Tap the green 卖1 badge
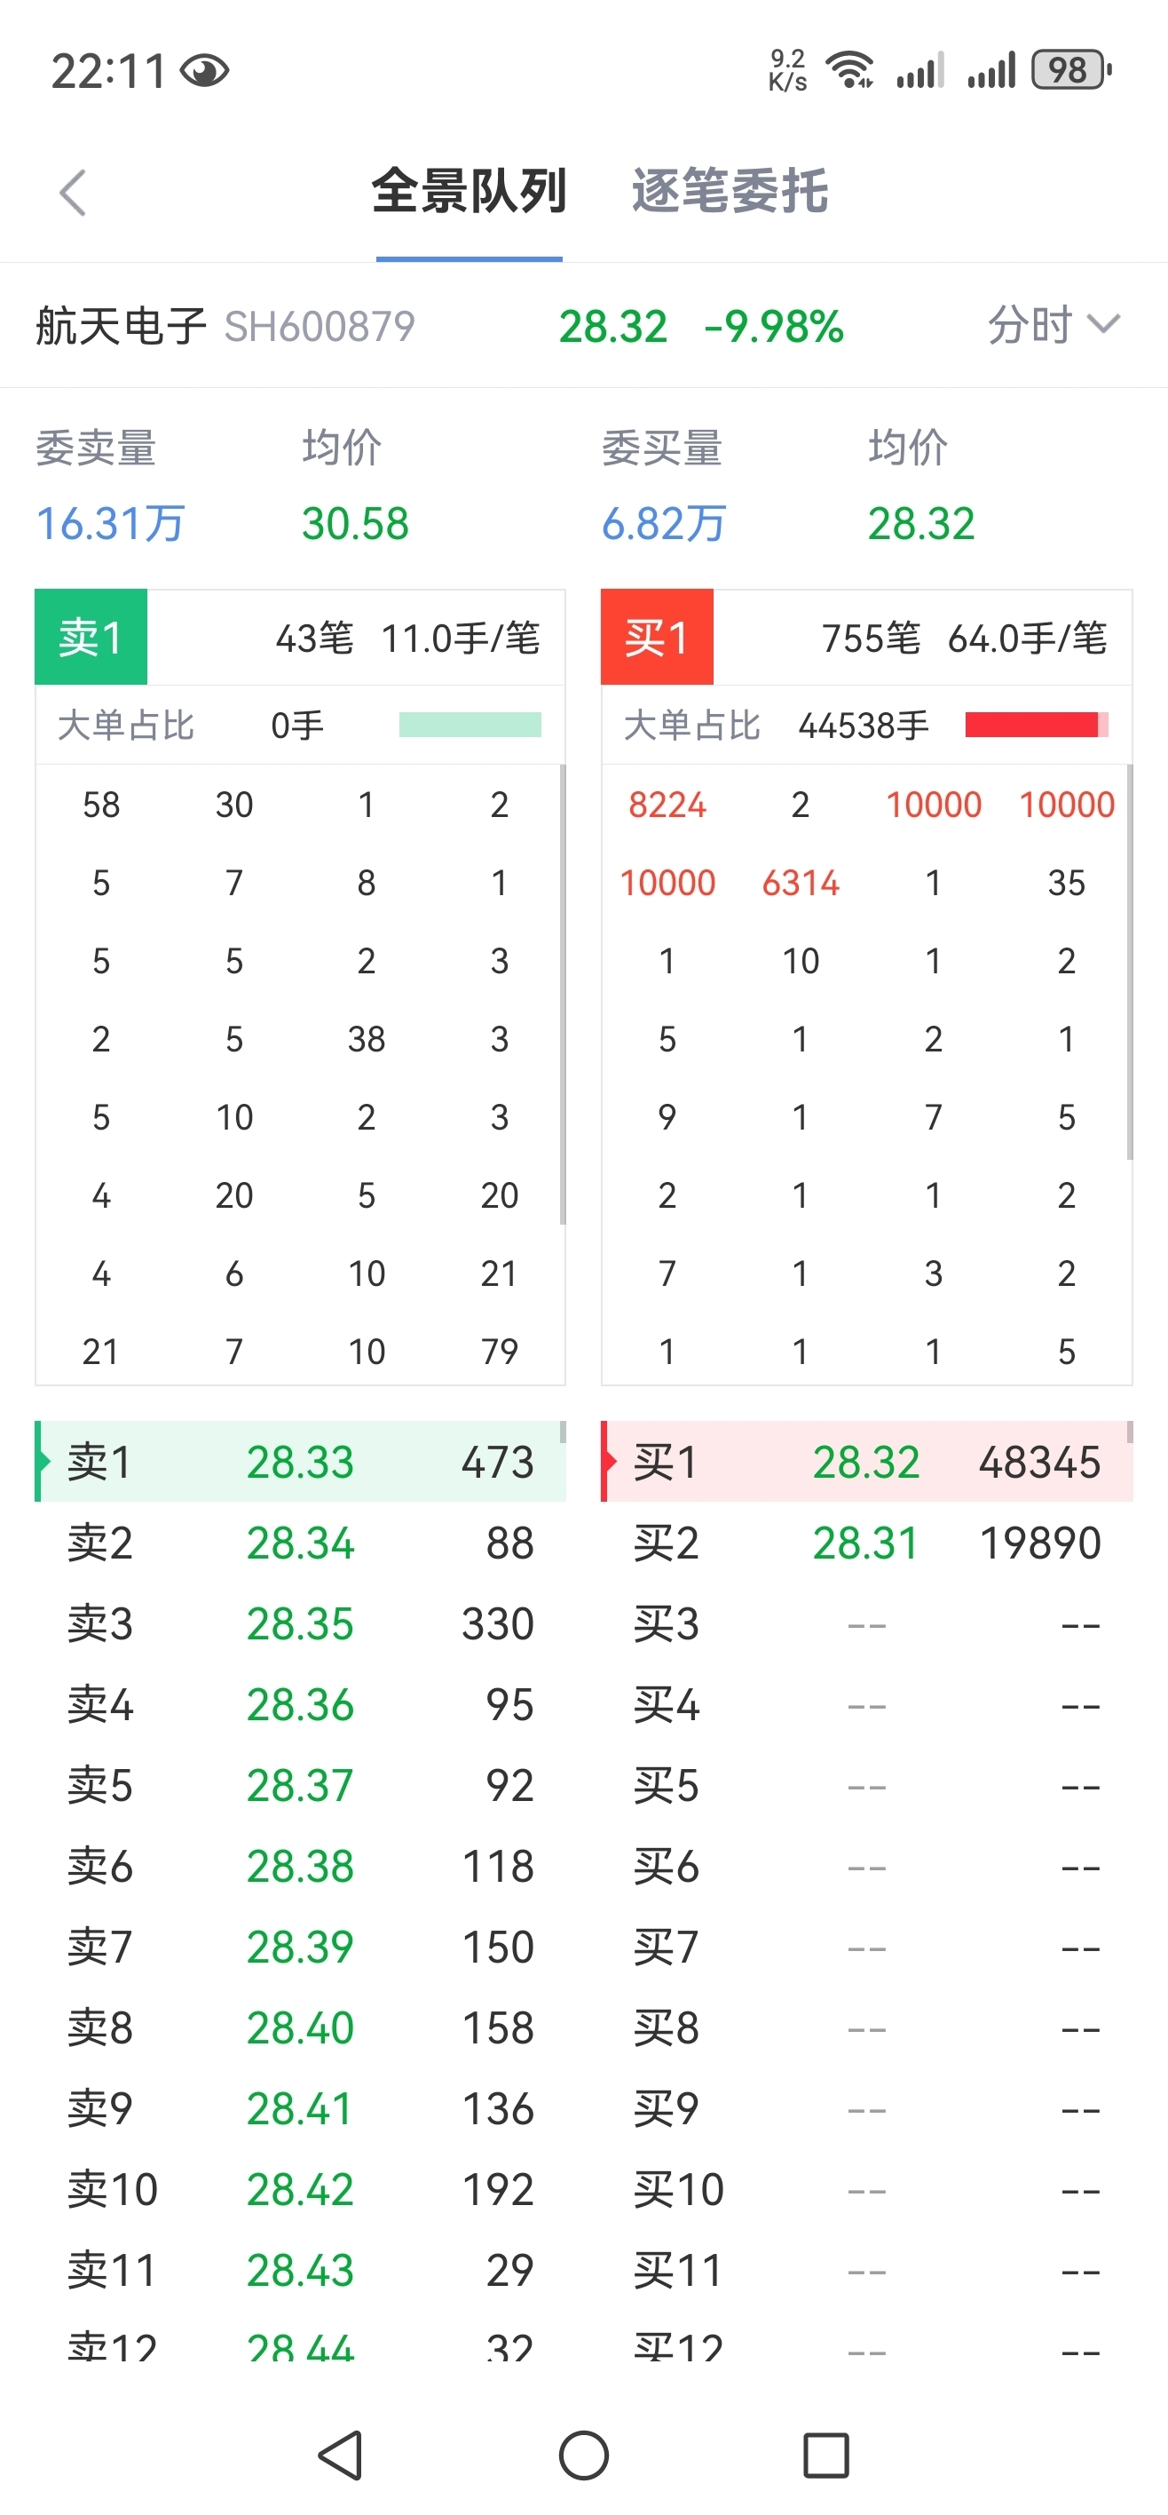The image size is (1168, 2515). click(x=91, y=638)
